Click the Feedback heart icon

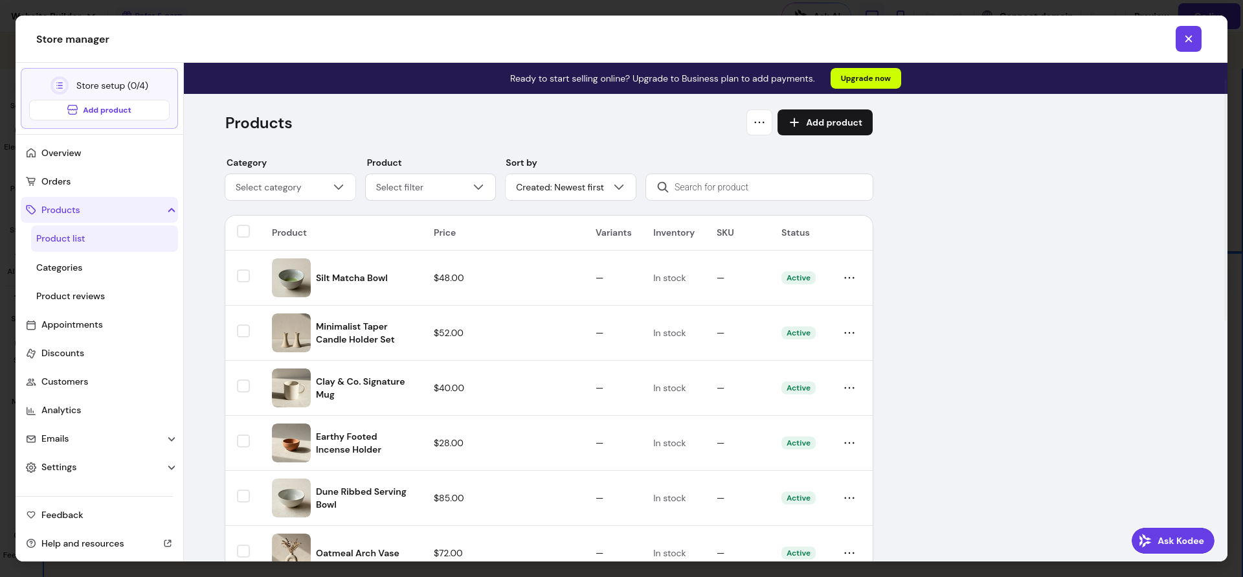[31, 515]
